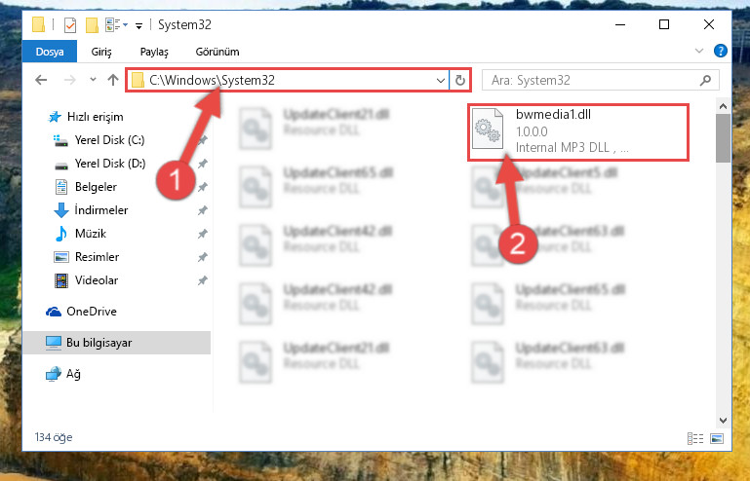
Task: Click the New folder quick access icon
Action: [x=92, y=25]
